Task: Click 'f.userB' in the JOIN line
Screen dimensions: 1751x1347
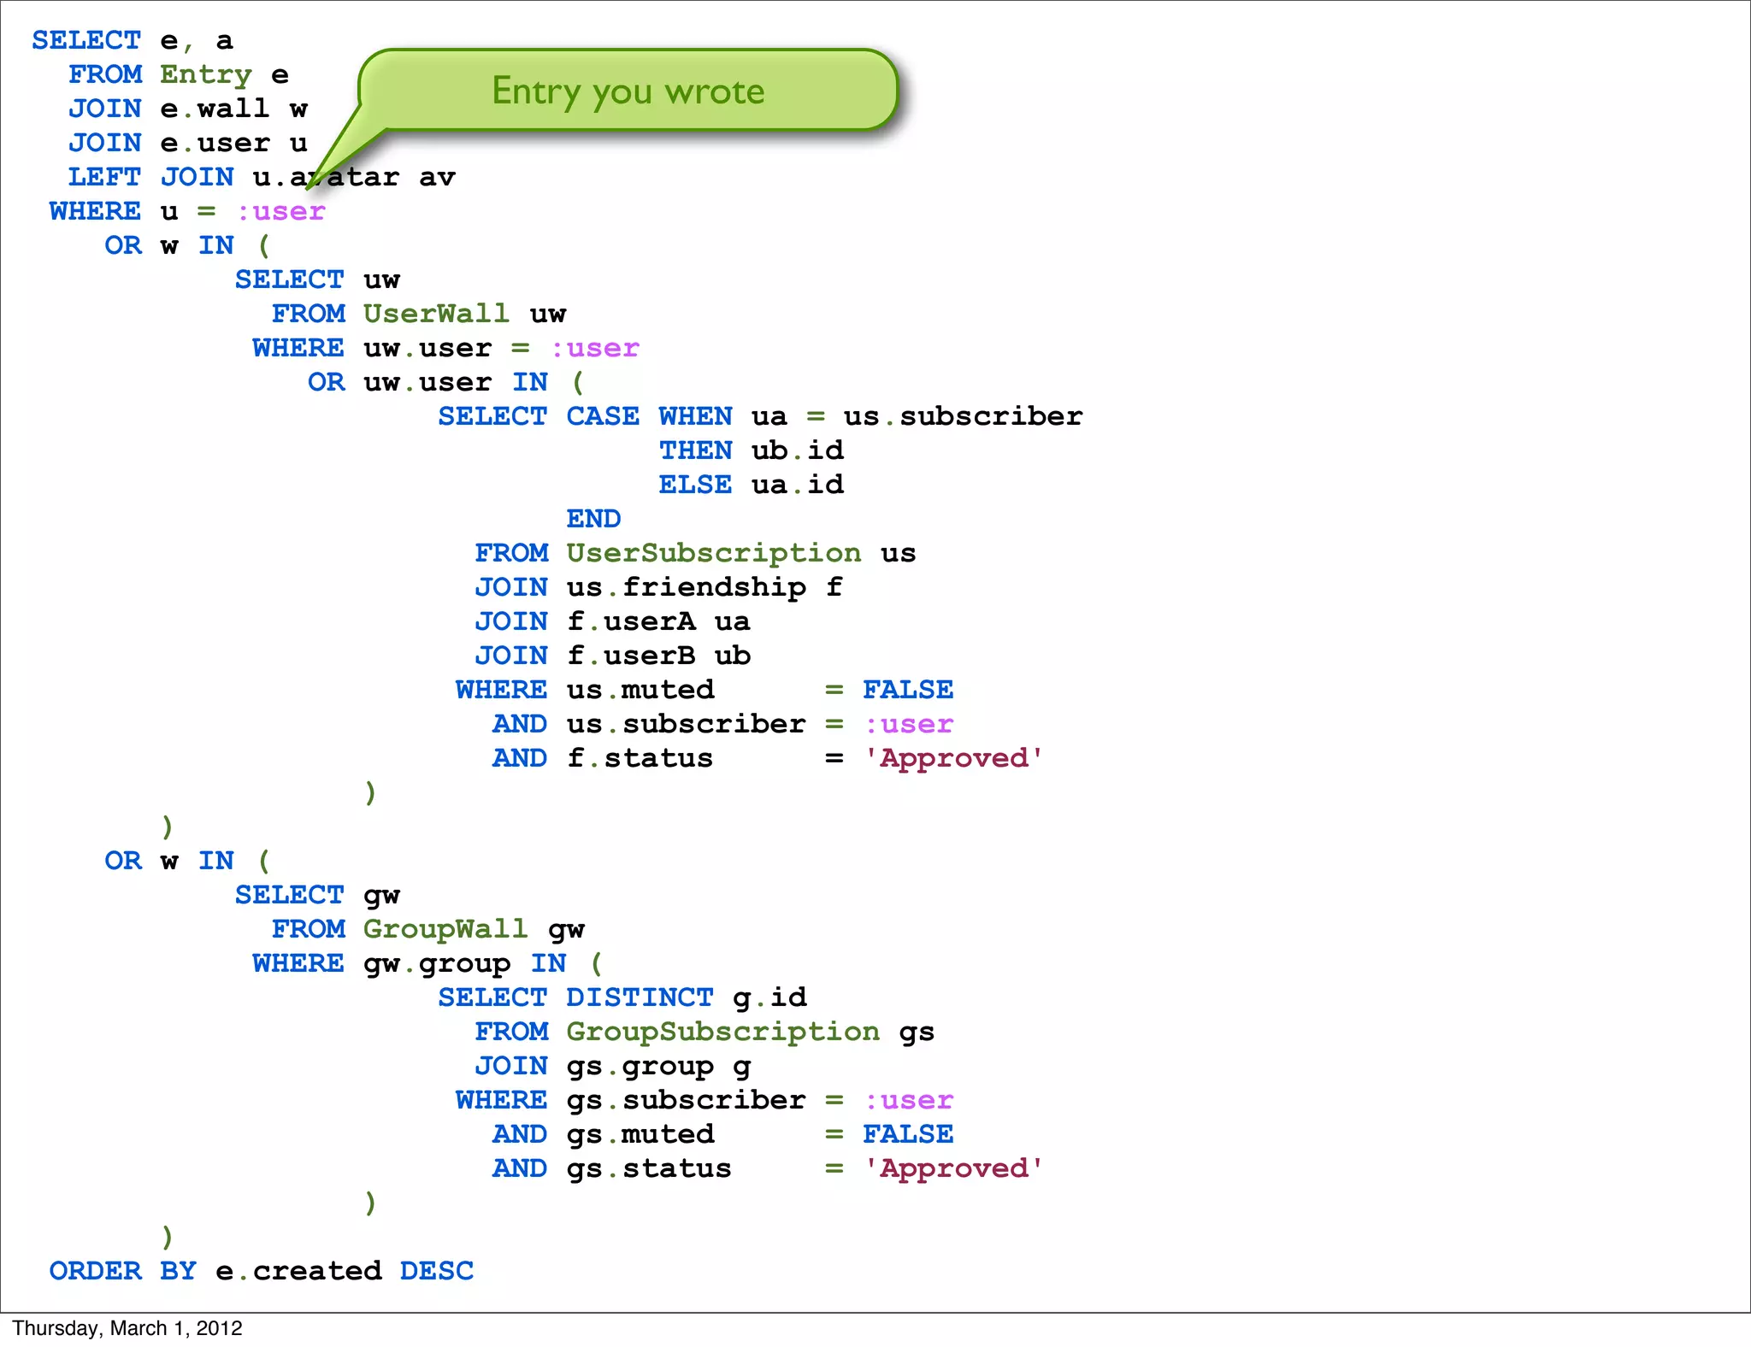Action: (x=631, y=656)
